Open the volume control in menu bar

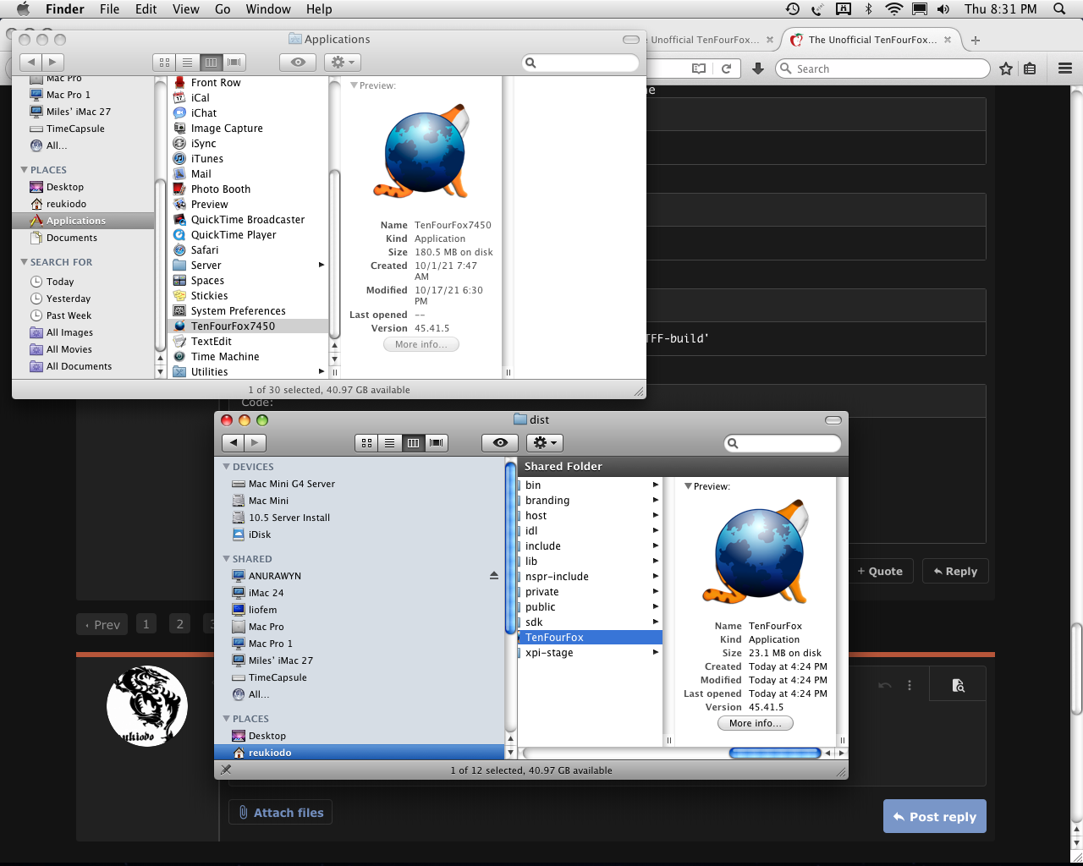943,9
